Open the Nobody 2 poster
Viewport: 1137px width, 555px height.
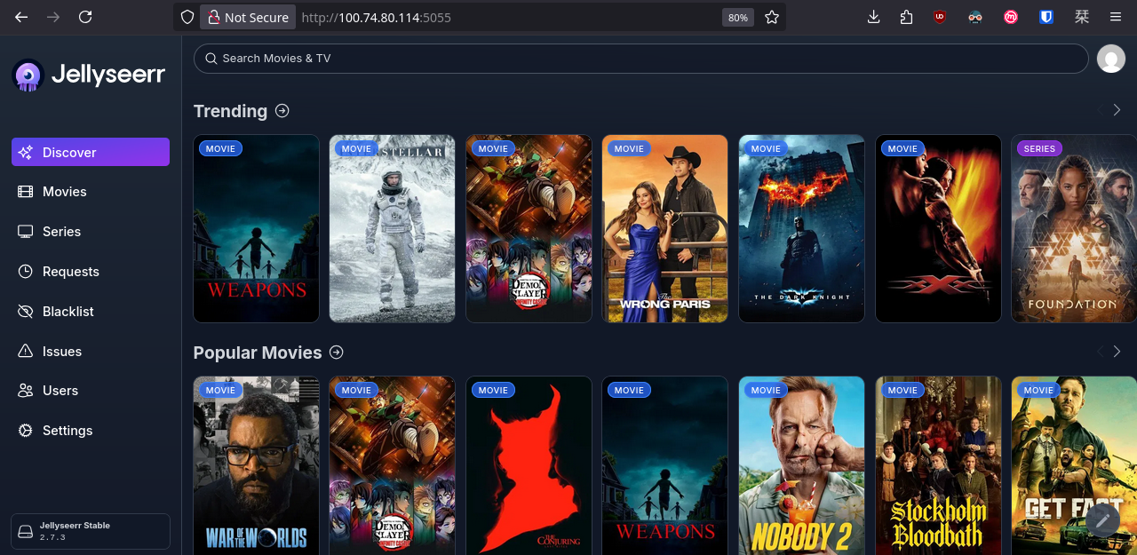pos(801,465)
